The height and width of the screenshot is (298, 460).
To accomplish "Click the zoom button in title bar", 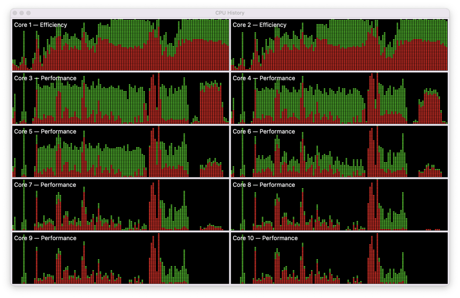I will pos(28,13).
